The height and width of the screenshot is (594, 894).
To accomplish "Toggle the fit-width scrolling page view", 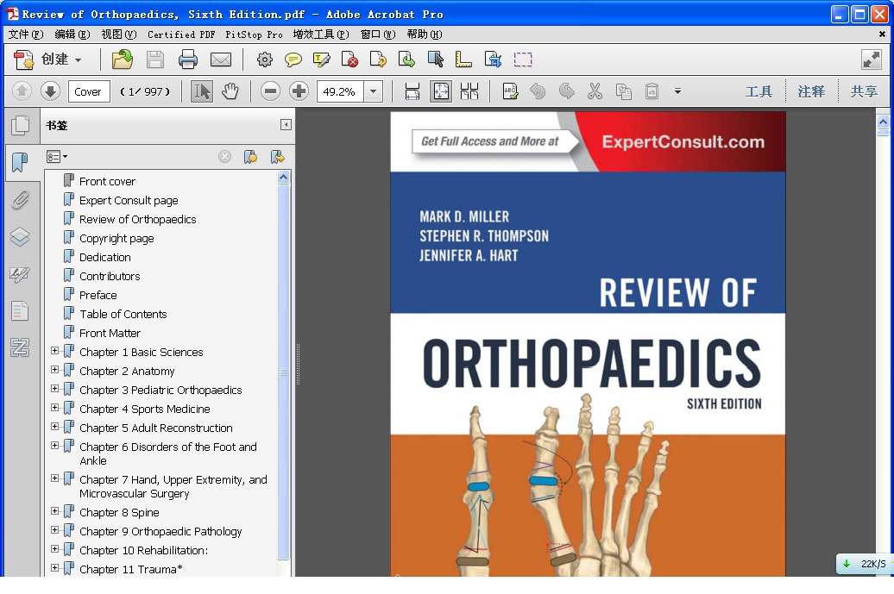I will point(412,91).
